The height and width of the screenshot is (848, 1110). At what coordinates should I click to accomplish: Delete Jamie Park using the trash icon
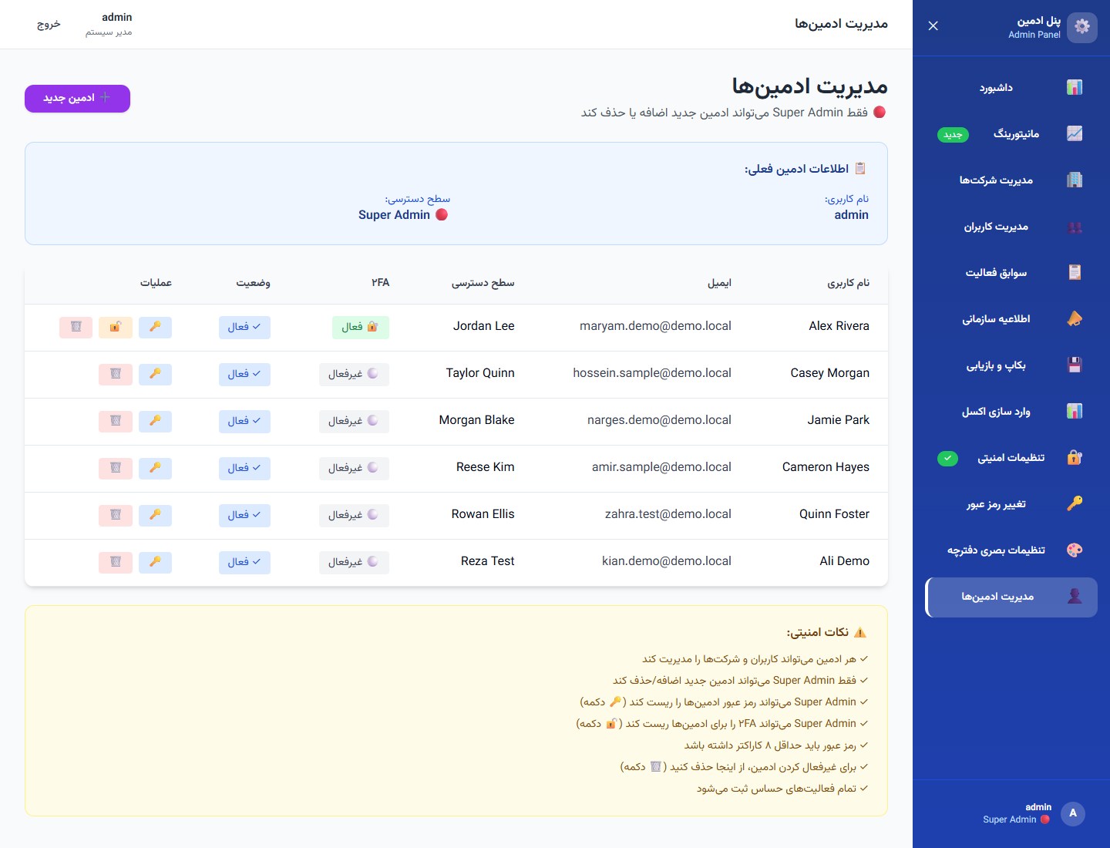(x=116, y=421)
